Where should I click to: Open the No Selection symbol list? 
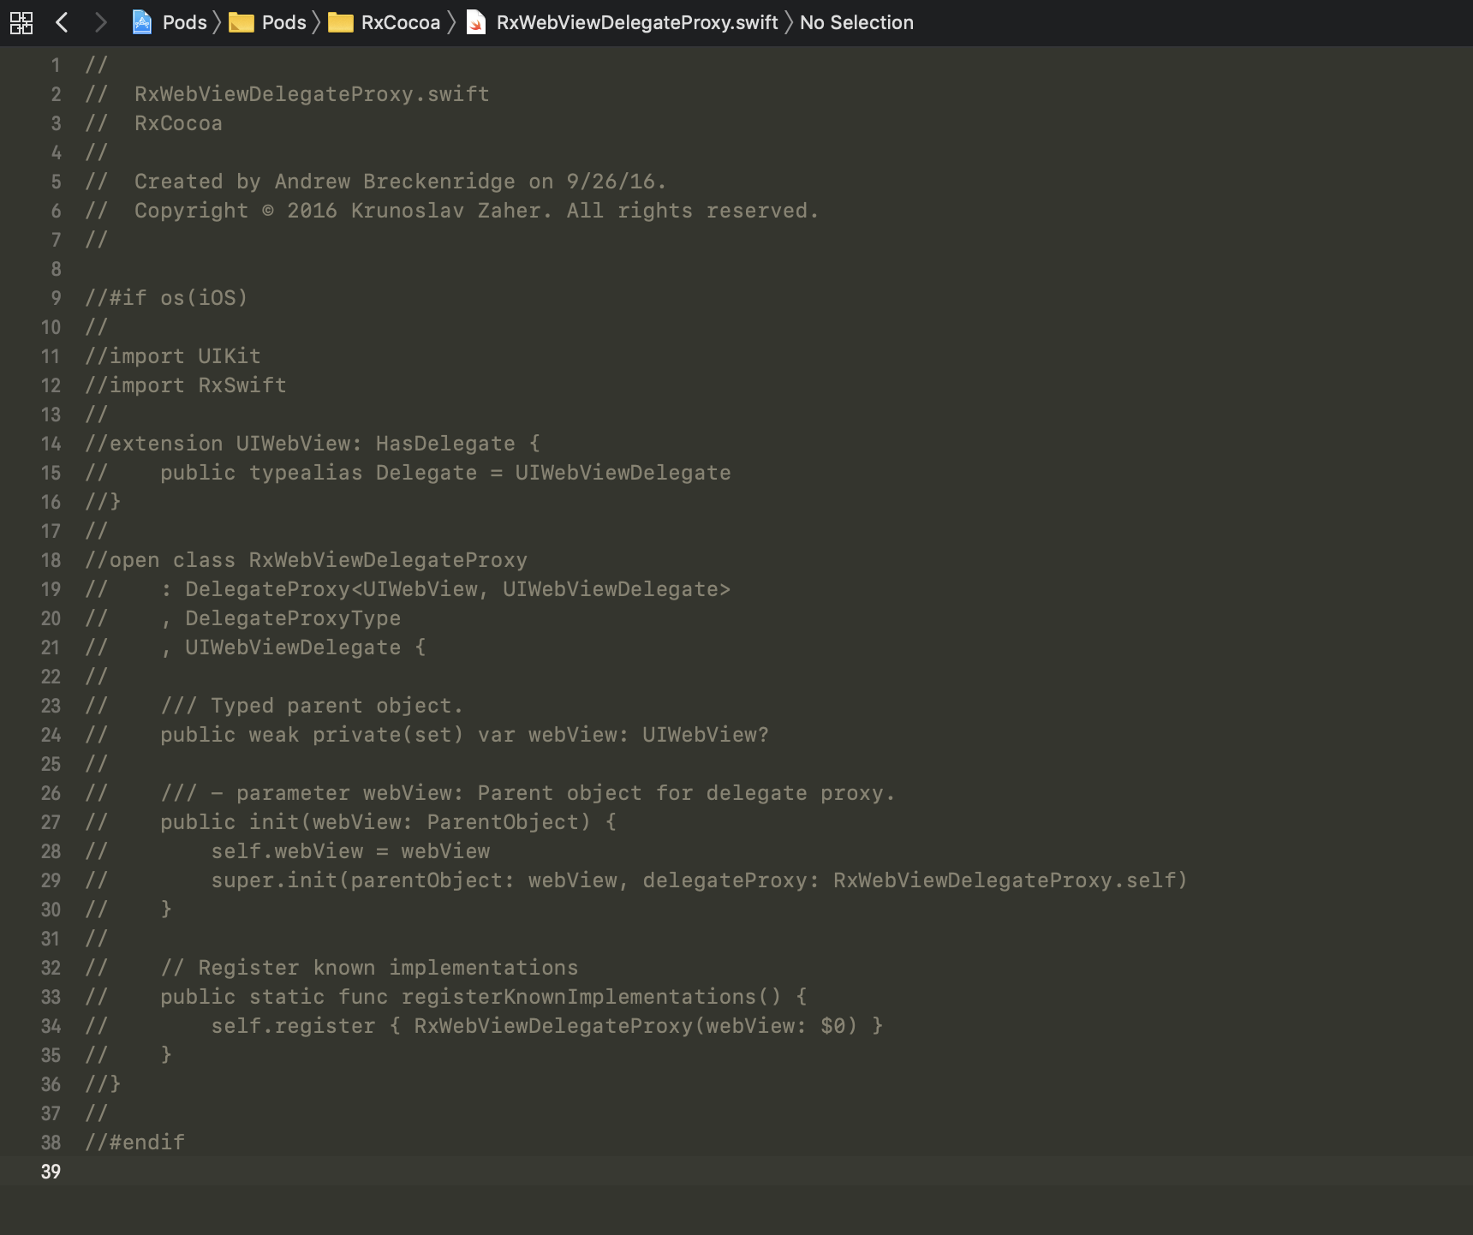click(856, 22)
